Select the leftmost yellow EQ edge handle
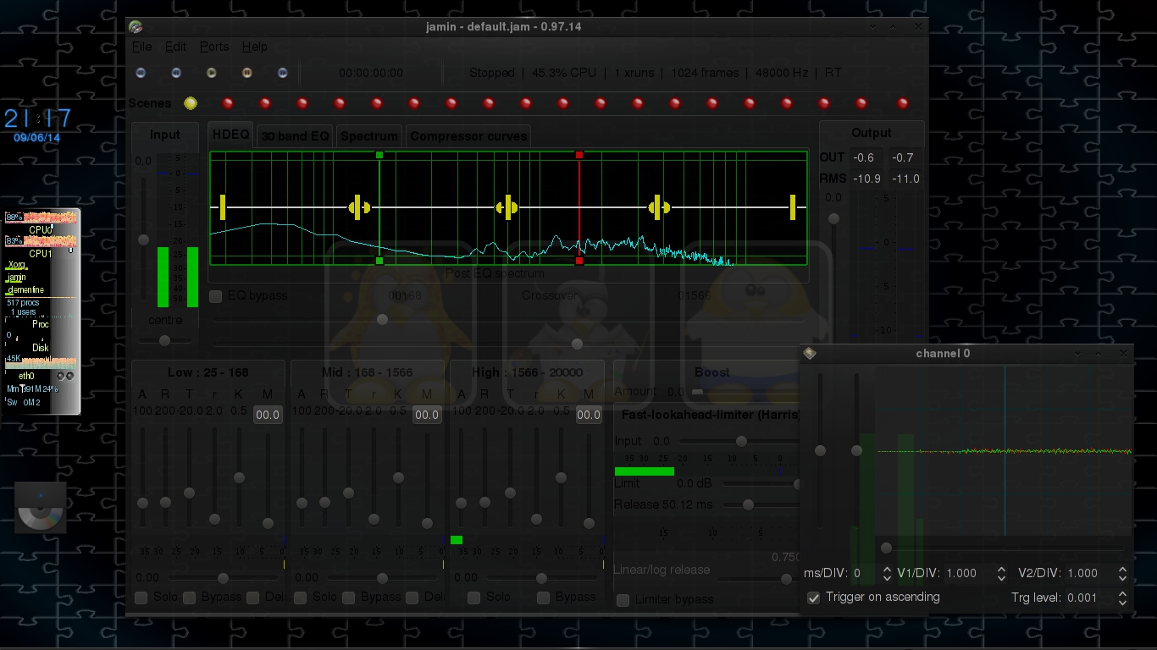 [x=223, y=207]
